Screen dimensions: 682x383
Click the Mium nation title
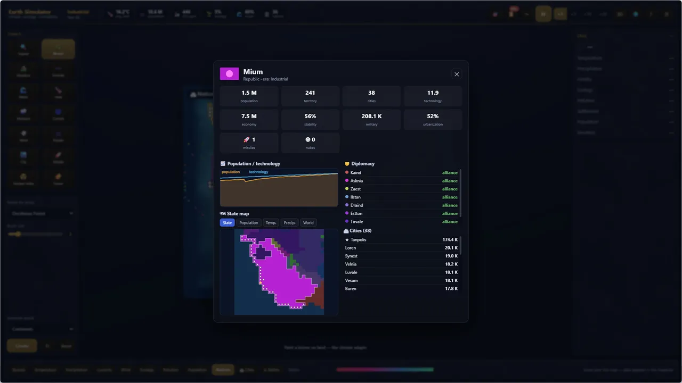(x=253, y=72)
